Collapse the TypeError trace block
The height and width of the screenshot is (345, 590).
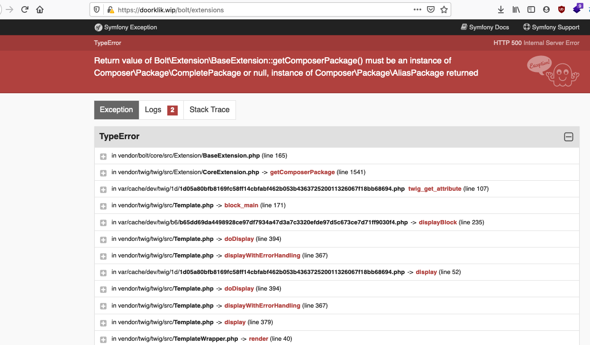coord(569,137)
